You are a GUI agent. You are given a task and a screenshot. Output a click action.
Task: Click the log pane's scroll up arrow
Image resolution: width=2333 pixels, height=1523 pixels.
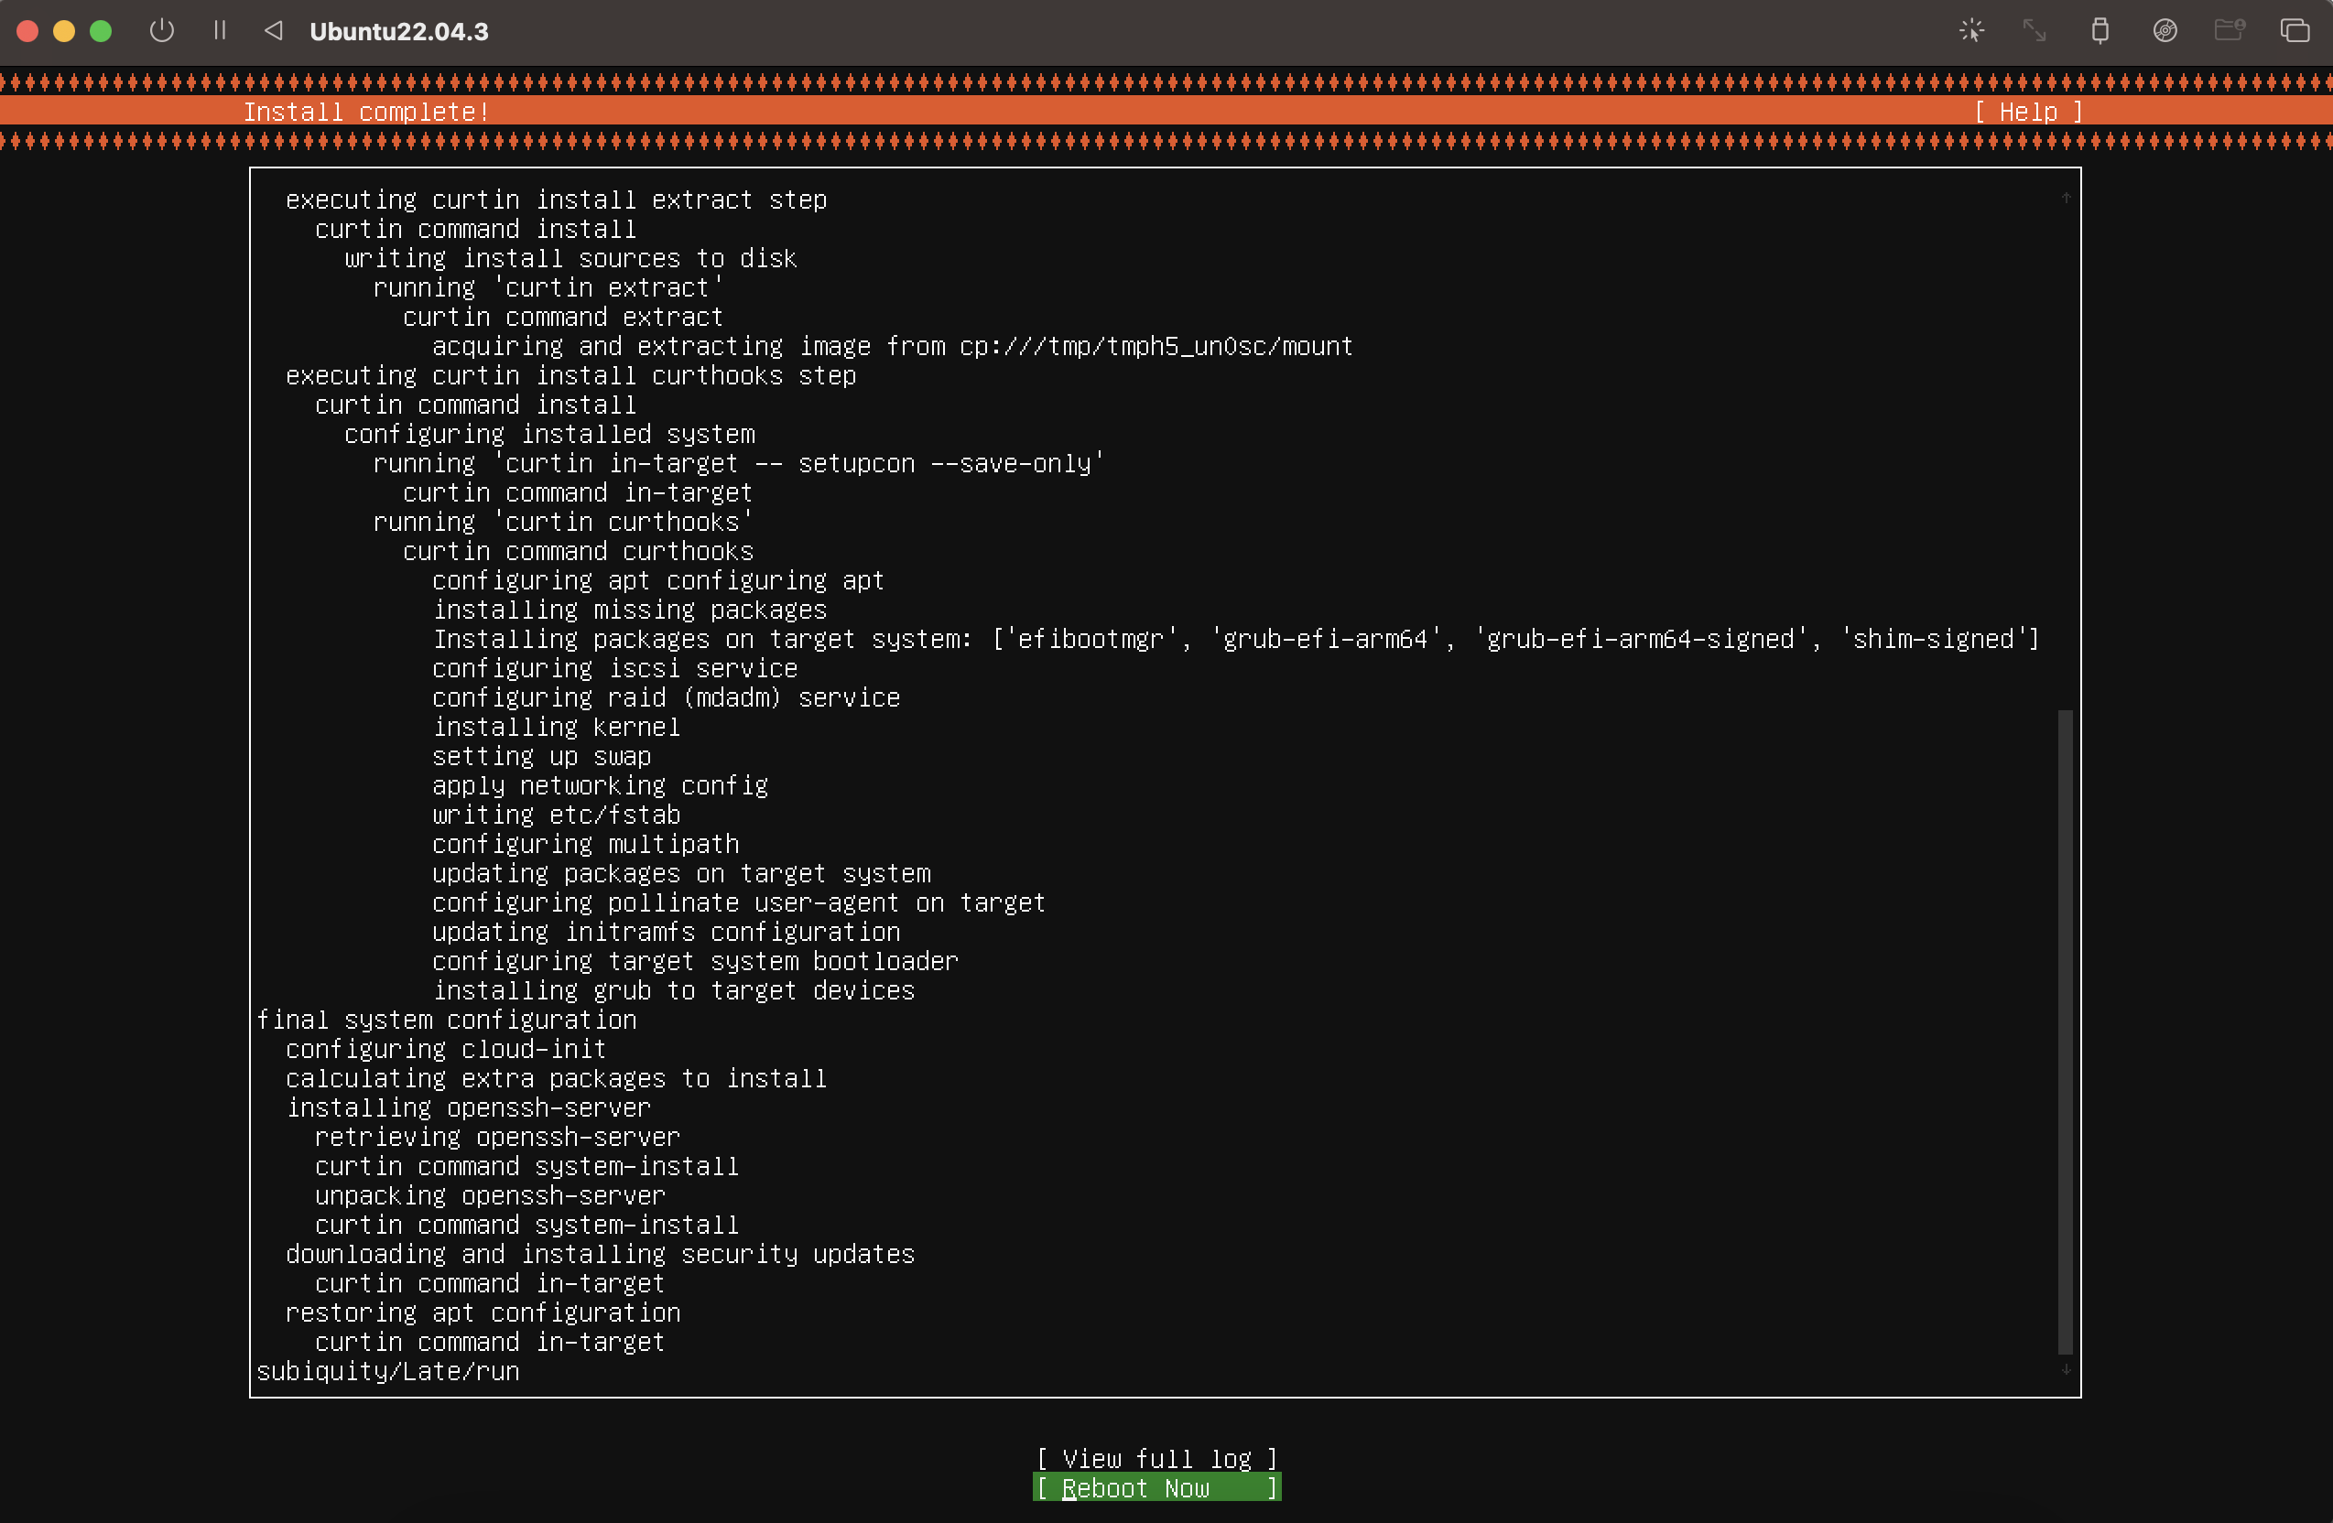point(2066,198)
